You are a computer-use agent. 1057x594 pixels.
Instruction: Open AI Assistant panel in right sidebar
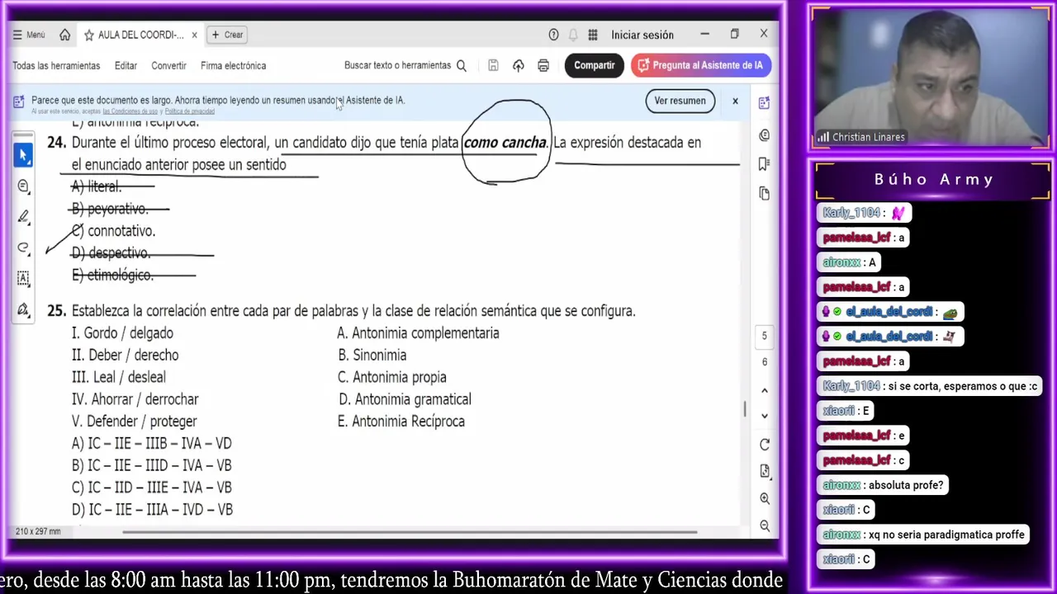[764, 103]
